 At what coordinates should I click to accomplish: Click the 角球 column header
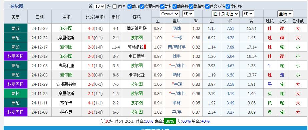pos(115,17)
